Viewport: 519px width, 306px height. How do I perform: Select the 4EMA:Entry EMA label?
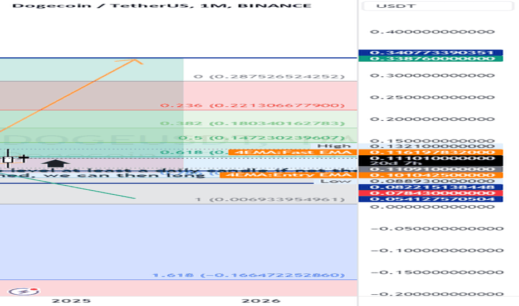(x=288, y=175)
